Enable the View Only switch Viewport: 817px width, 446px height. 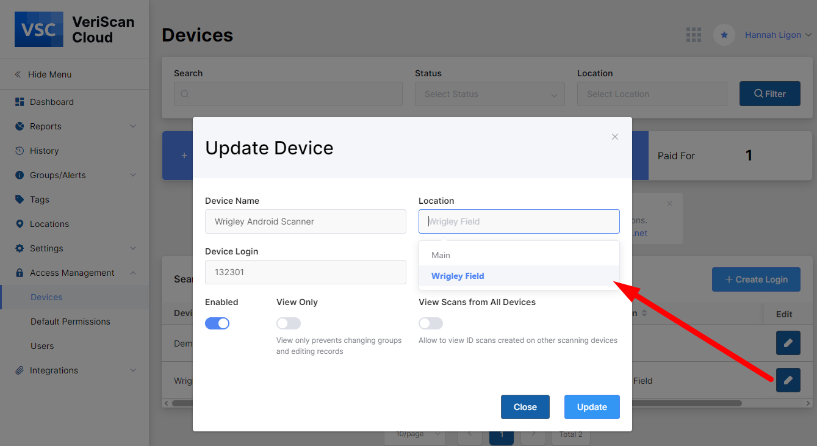(x=289, y=323)
